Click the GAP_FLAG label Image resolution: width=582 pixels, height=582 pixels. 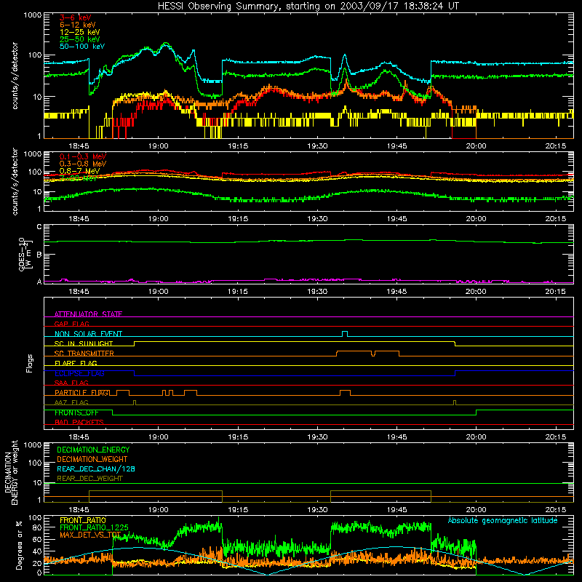[71, 324]
